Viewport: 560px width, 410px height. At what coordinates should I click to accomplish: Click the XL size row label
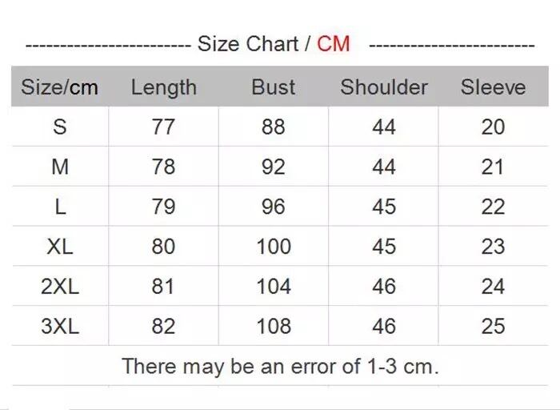[x=60, y=247]
